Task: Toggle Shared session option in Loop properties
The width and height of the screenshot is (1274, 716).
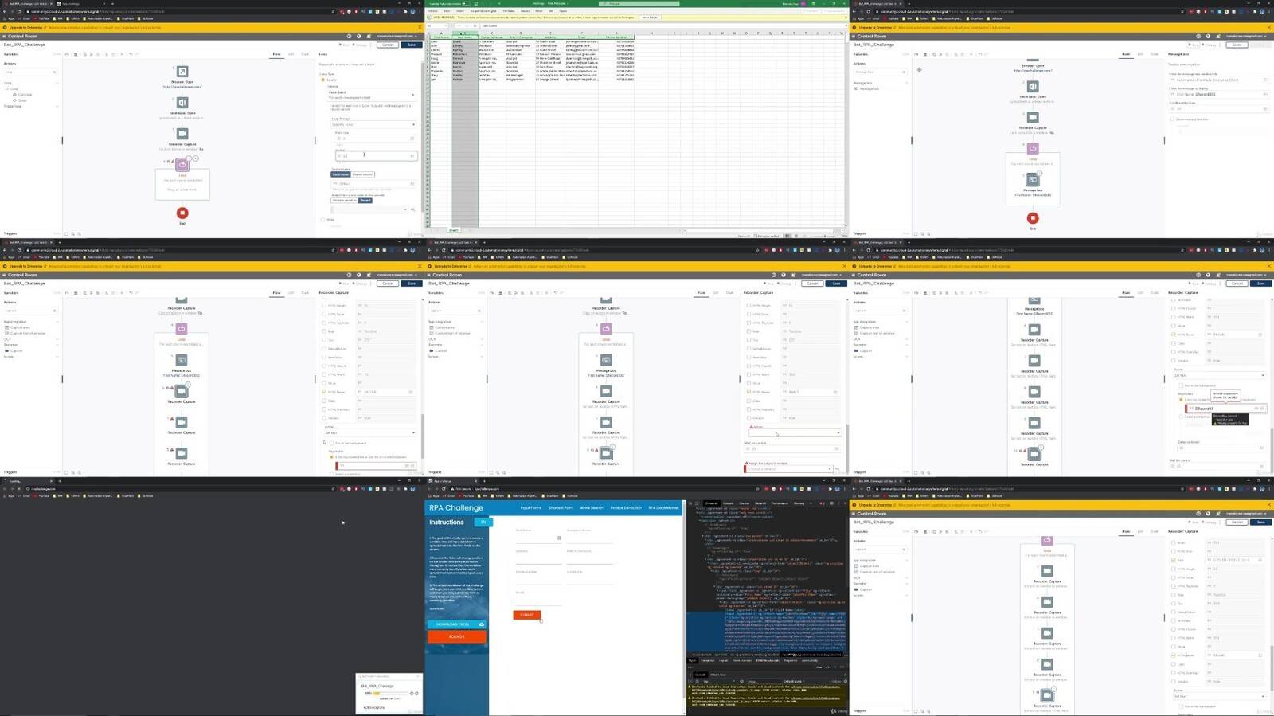Action: point(363,174)
